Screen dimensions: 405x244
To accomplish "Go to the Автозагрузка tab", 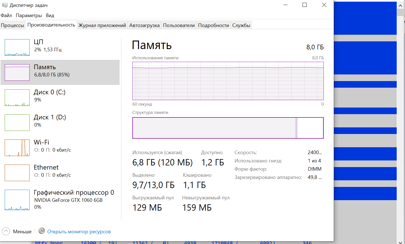I will pos(144,25).
